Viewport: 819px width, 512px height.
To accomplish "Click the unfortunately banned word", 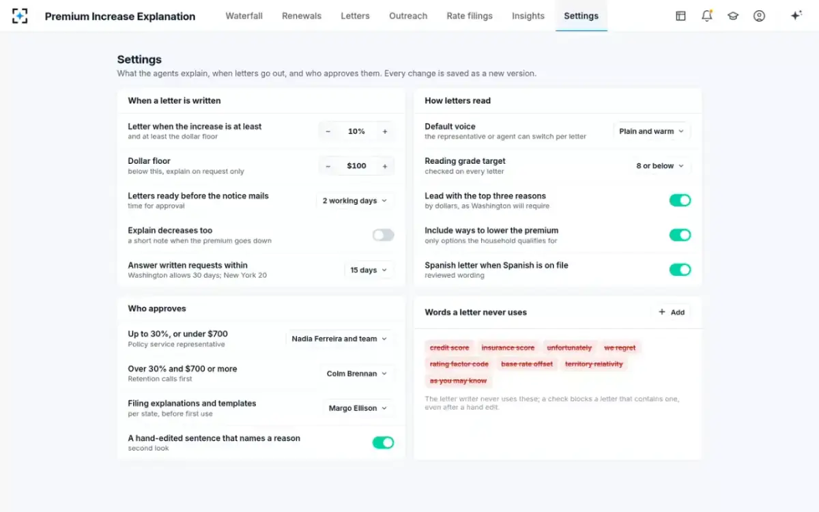I will click(569, 347).
